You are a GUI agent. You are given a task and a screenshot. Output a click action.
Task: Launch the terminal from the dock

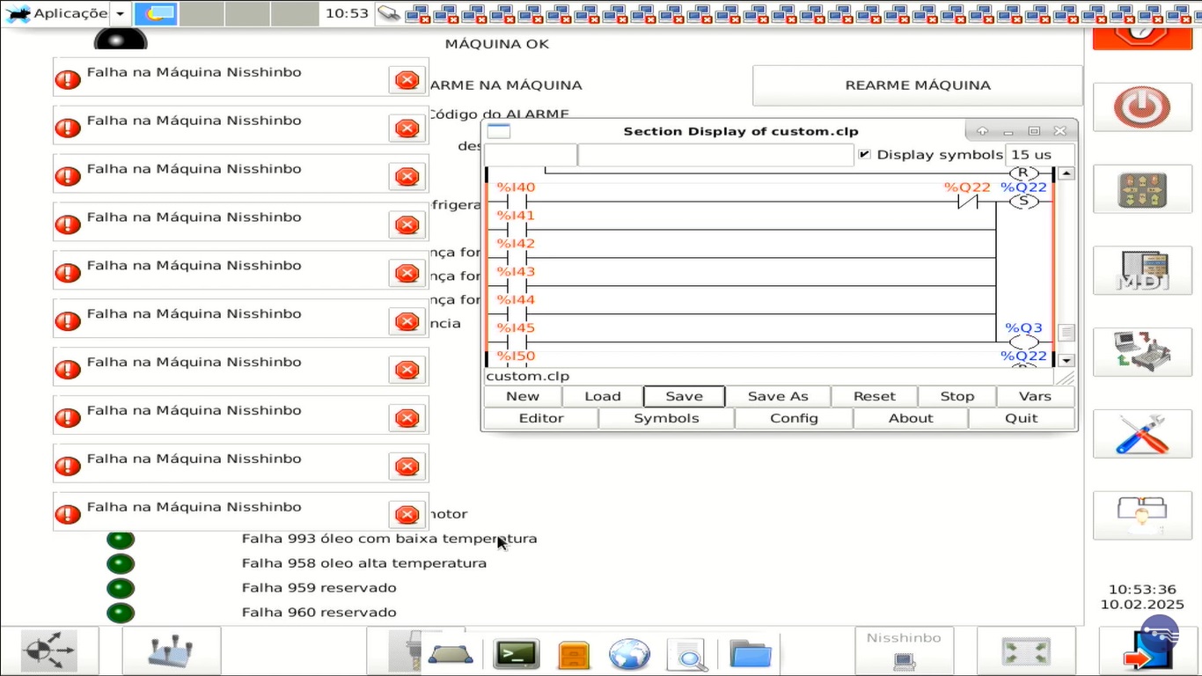click(517, 654)
